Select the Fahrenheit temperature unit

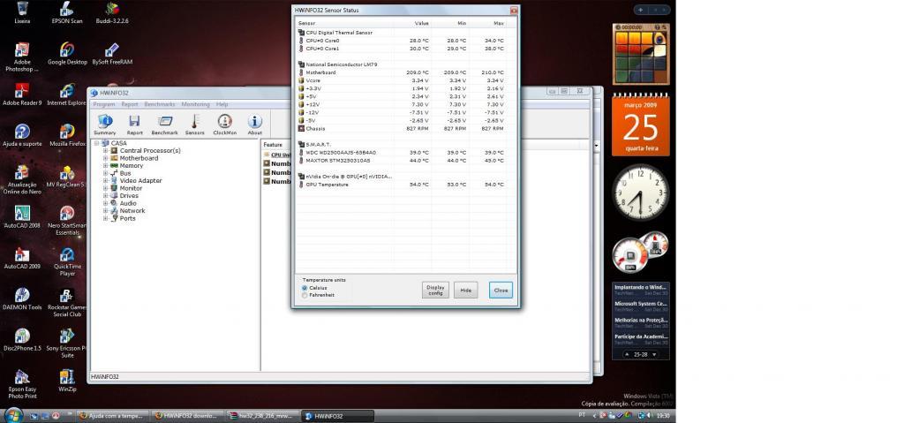305,295
